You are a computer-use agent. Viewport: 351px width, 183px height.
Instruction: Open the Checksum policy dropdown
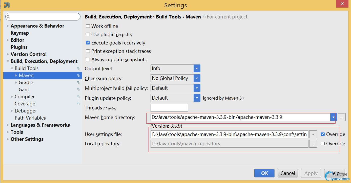pyautogui.click(x=197, y=78)
